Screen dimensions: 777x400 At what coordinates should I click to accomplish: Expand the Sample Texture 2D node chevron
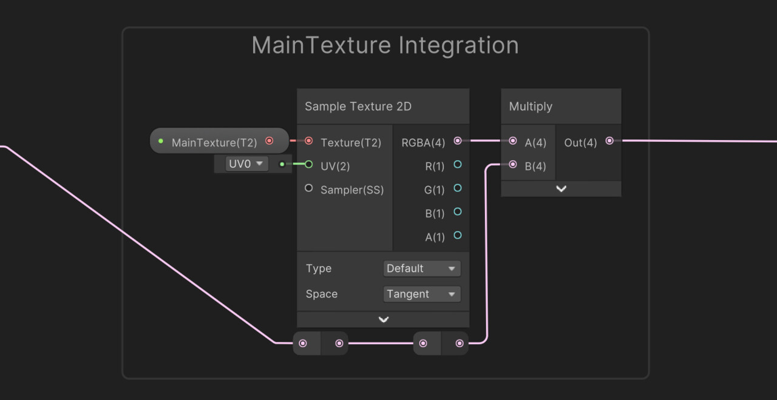tap(382, 319)
